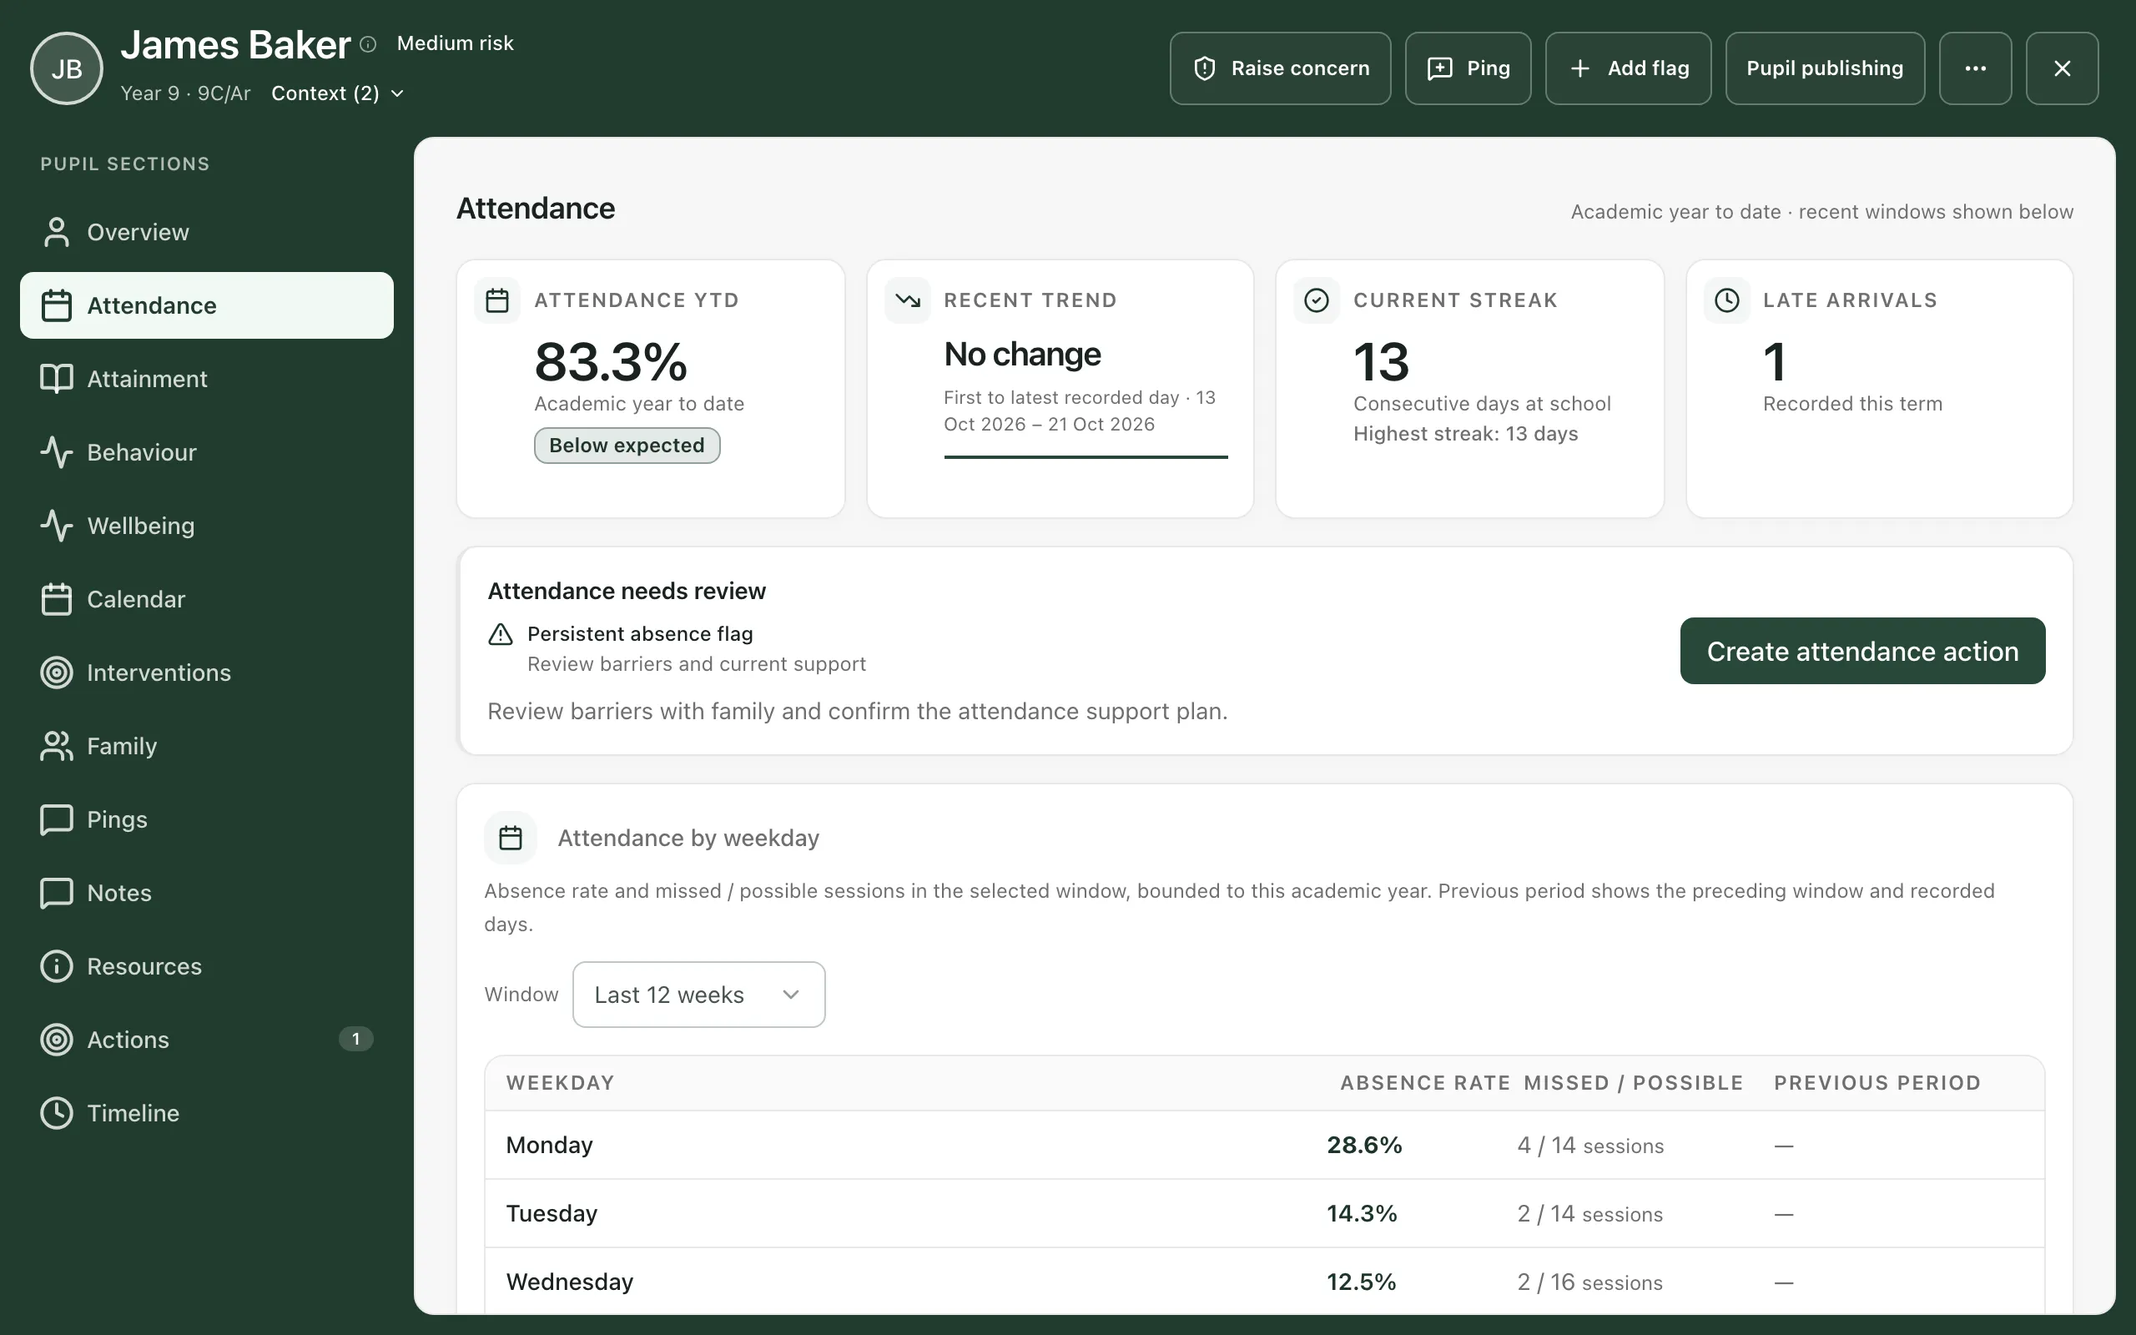
Task: Click the ABSENCE RATE column header
Action: [x=1424, y=1082]
